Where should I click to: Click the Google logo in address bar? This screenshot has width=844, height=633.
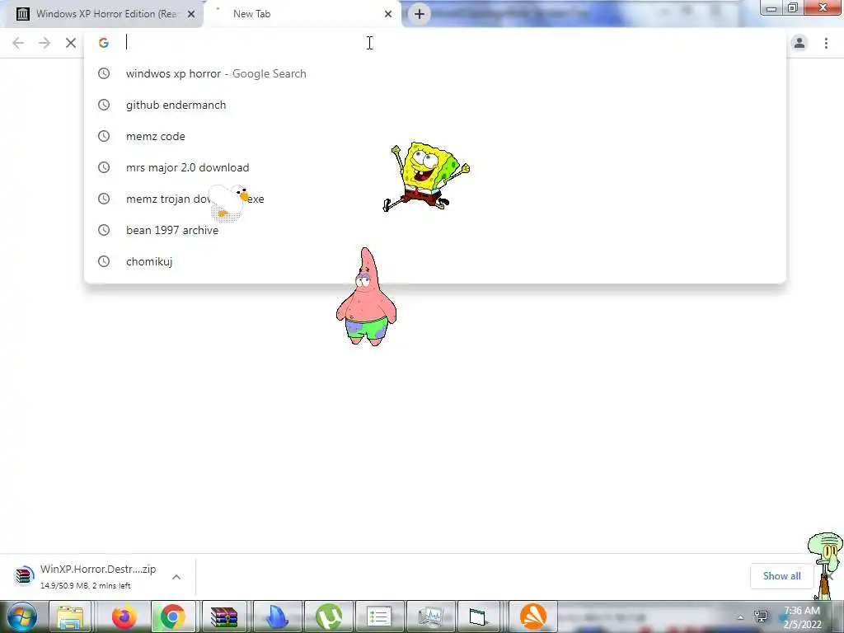click(x=104, y=43)
